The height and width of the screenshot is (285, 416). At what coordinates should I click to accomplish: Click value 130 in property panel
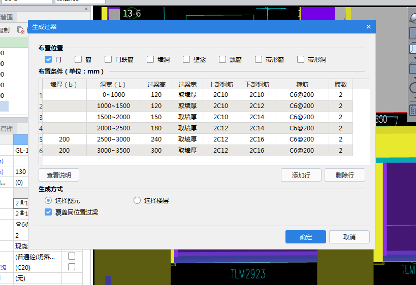tap(21, 171)
